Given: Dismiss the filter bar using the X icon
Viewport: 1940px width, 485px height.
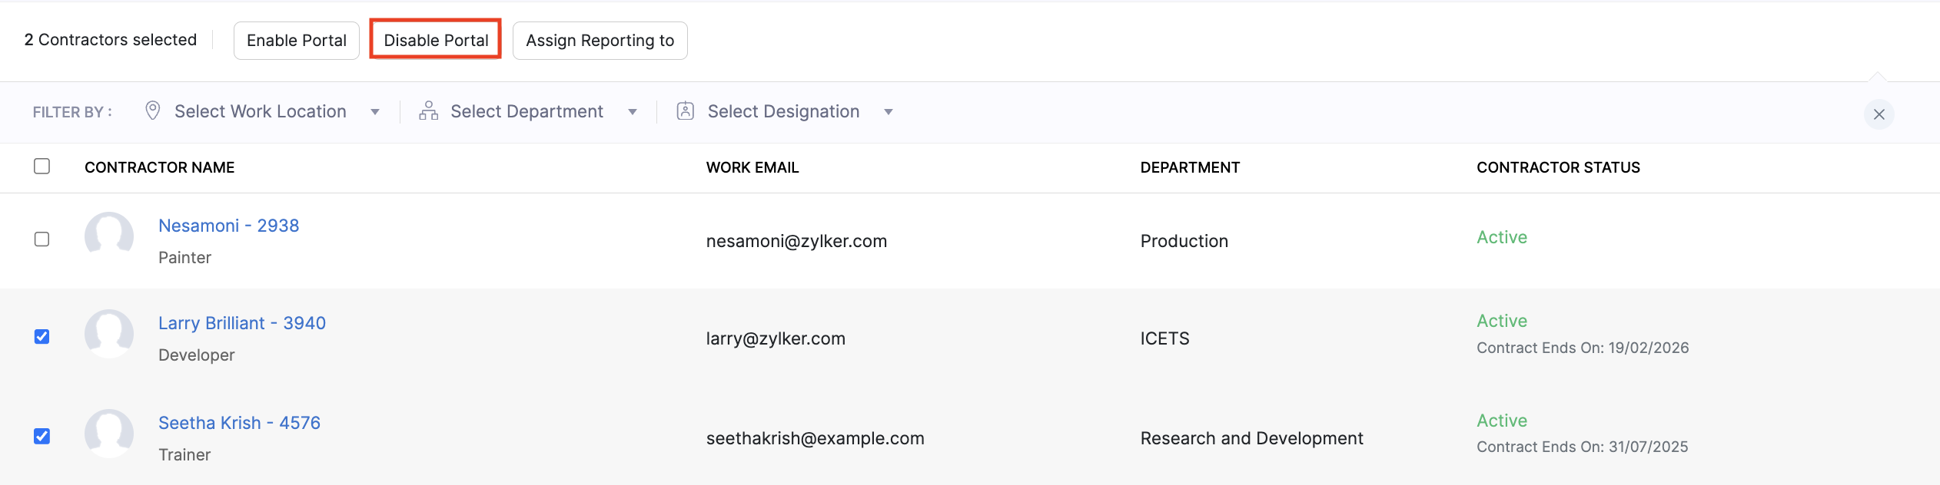Looking at the screenshot, I should click(x=1879, y=114).
